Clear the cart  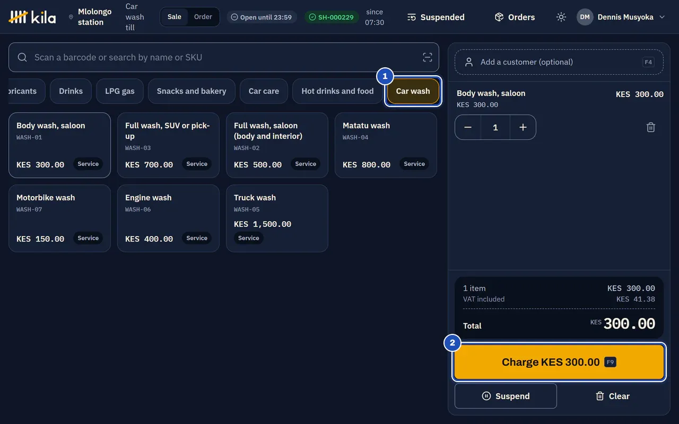pyautogui.click(x=613, y=396)
